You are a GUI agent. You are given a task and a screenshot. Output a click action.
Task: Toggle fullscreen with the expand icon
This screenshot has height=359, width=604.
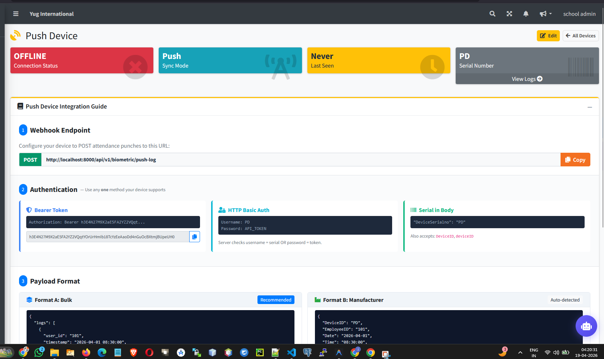509,14
